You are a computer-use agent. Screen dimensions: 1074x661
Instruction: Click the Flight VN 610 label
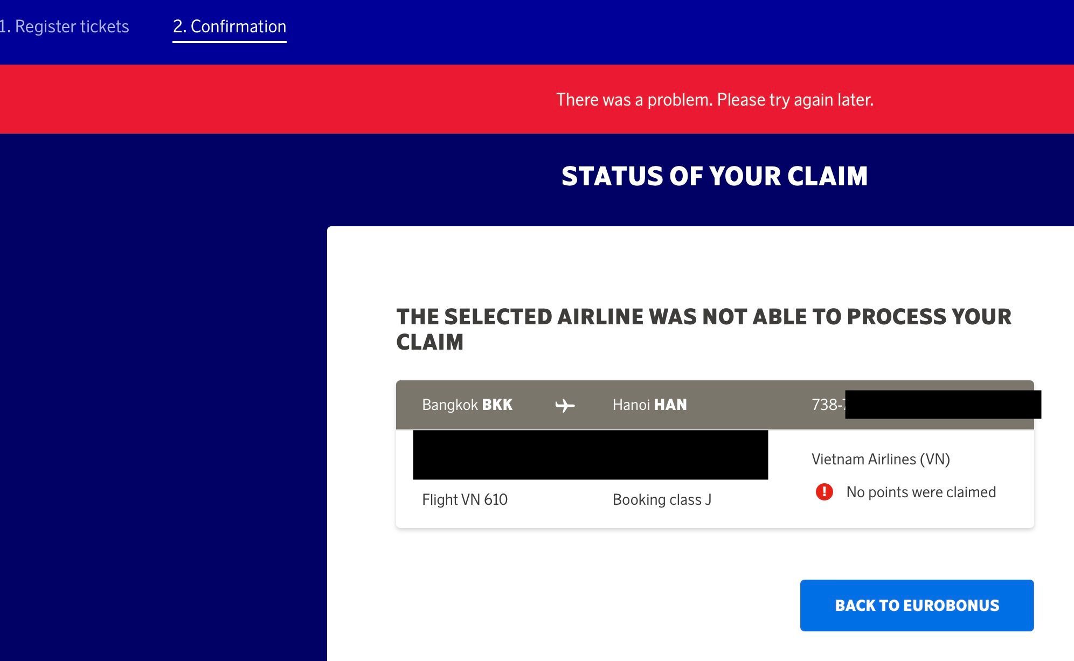click(465, 499)
